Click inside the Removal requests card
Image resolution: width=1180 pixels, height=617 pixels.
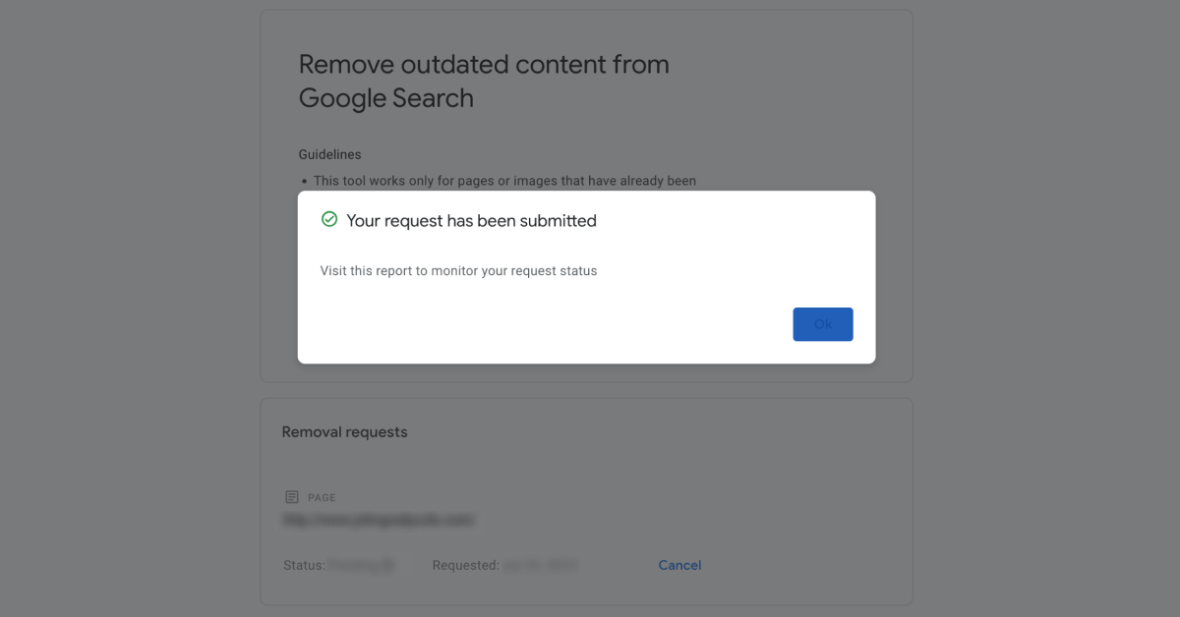point(585,462)
